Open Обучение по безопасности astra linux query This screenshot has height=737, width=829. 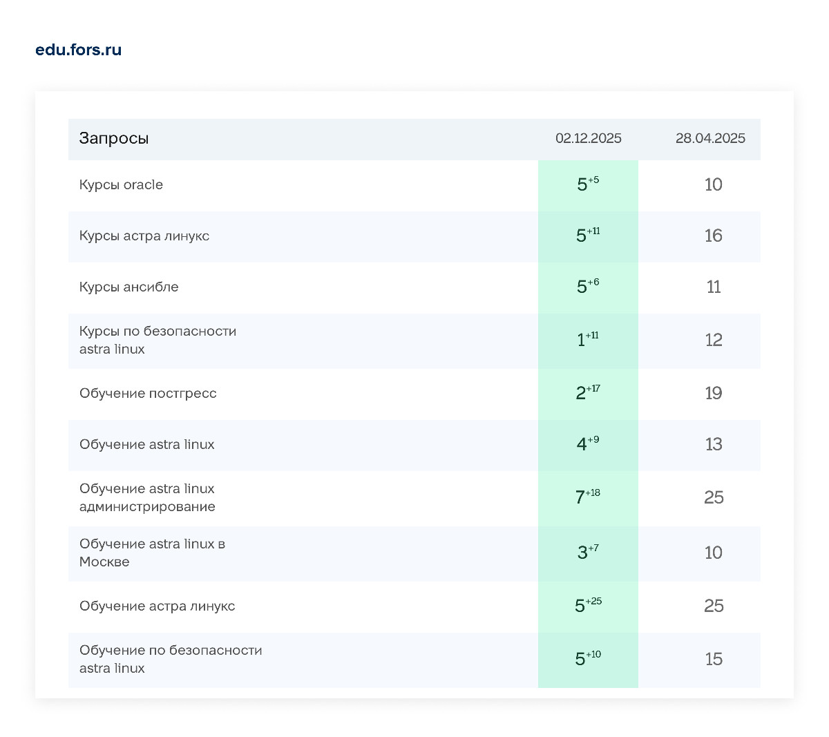click(171, 659)
